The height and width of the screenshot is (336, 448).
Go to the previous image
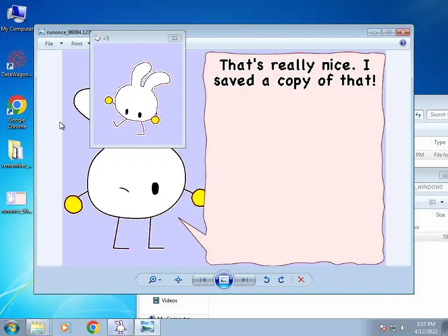pyautogui.click(x=203, y=280)
